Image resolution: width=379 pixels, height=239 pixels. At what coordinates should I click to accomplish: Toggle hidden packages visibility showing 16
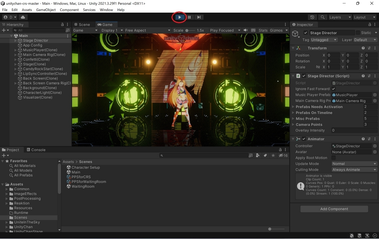point(283,156)
